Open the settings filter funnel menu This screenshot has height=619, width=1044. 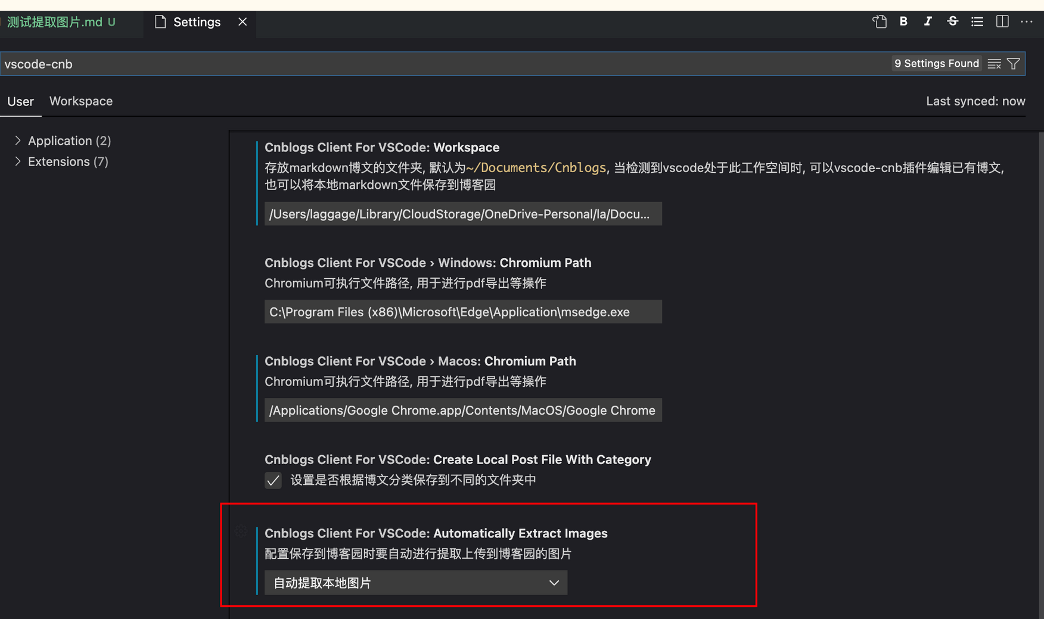(1013, 64)
